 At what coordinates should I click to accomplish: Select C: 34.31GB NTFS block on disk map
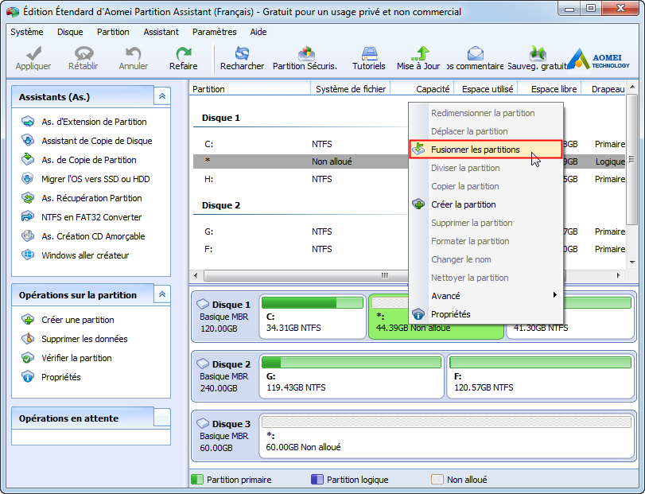pyautogui.click(x=313, y=317)
